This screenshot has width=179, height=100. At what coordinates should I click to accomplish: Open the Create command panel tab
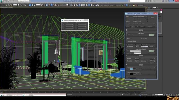[147, 7]
